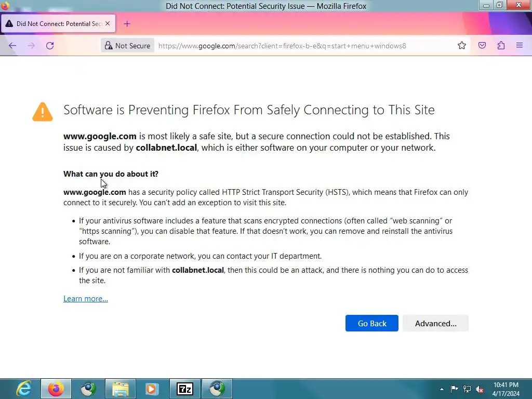Screen dimensions: 532x399
Task: Close the Did Not Connect tab
Action: pyautogui.click(x=108, y=23)
